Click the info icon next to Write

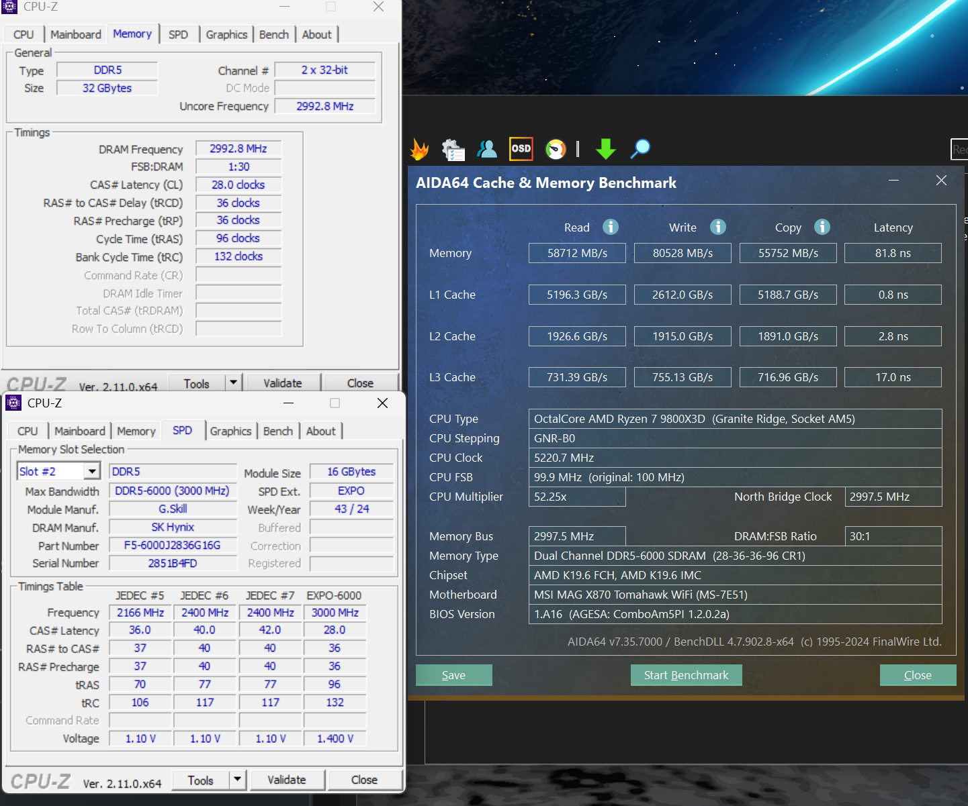tap(718, 227)
